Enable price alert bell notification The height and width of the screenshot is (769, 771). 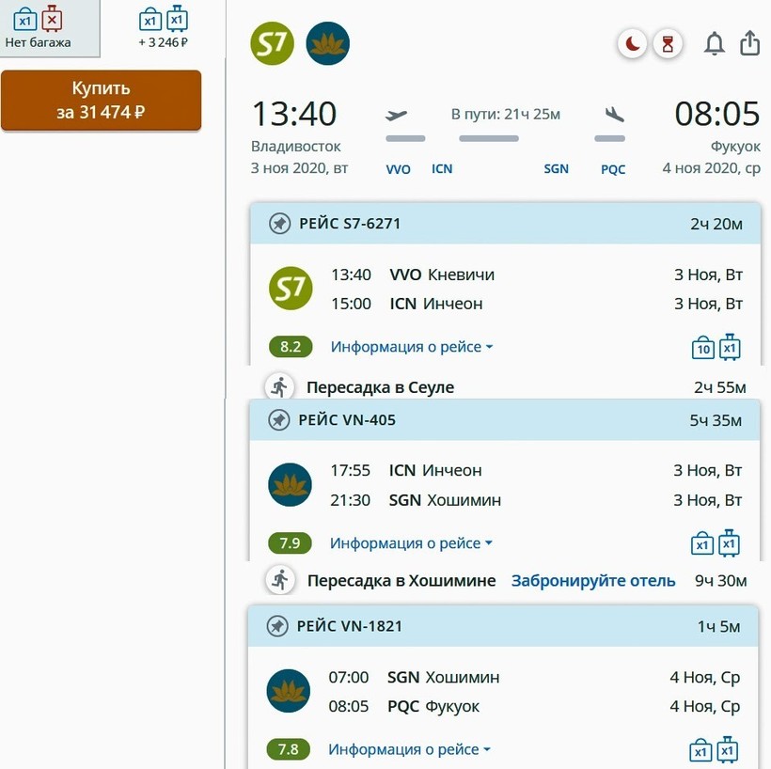pos(715,44)
